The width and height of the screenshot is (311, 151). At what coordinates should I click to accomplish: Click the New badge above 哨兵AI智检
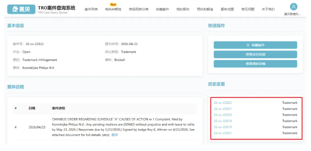point(113,4)
